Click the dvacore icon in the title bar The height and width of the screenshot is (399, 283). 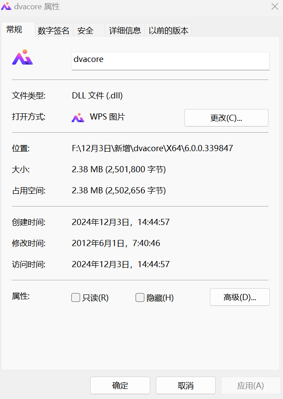pos(6,6)
